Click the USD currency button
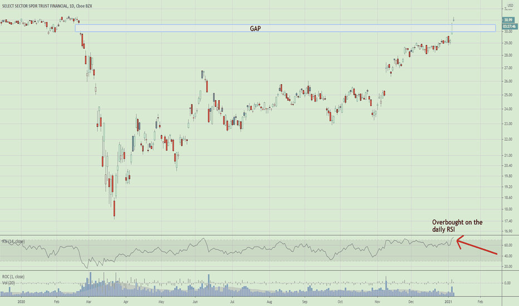The image size is (519, 306). [x=510, y=6]
